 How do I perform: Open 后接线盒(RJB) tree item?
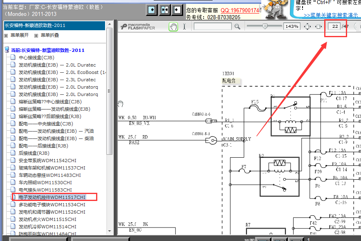(34, 153)
